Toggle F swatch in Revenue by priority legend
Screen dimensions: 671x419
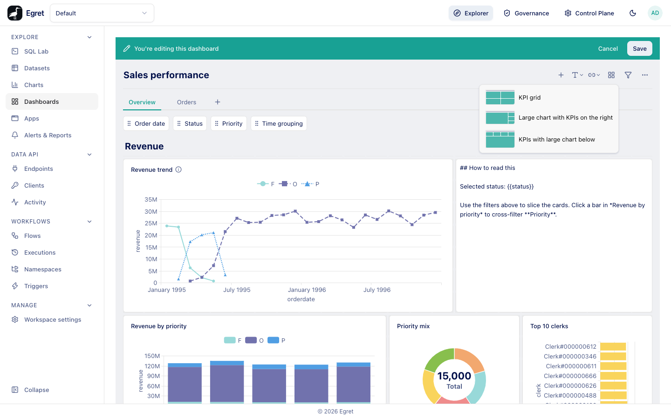point(230,340)
